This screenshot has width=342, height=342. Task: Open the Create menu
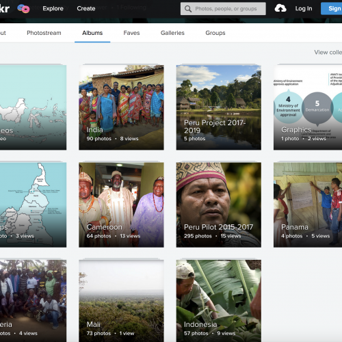click(x=86, y=9)
